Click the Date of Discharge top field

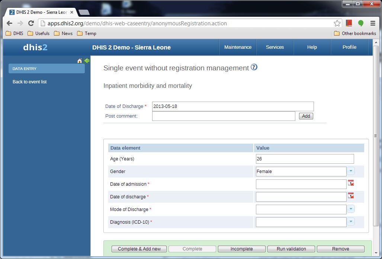pyautogui.click(x=233, y=106)
